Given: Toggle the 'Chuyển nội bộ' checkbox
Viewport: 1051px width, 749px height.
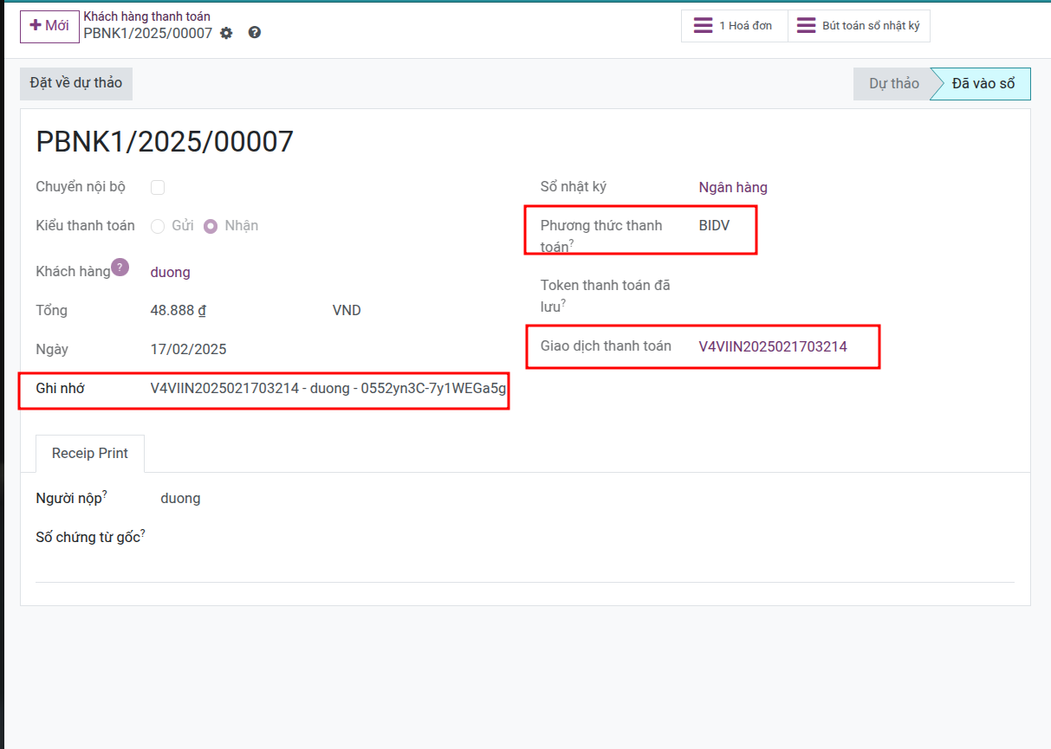Looking at the screenshot, I should point(158,187).
